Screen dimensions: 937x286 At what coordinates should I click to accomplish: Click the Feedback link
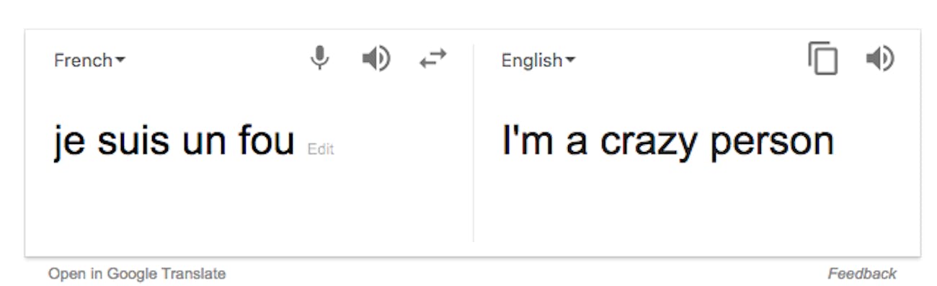pos(862,274)
